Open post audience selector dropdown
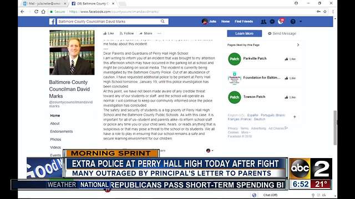 click(210, 150)
